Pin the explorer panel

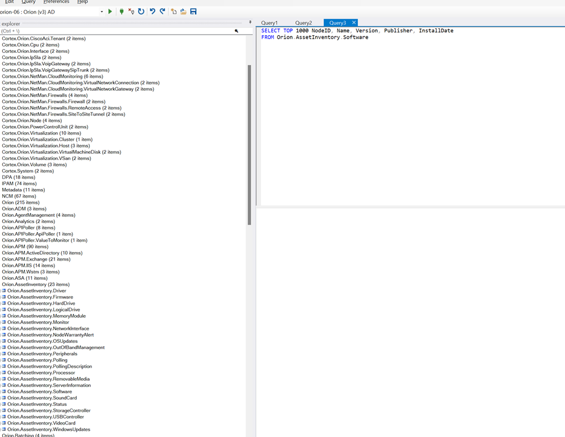[250, 22]
